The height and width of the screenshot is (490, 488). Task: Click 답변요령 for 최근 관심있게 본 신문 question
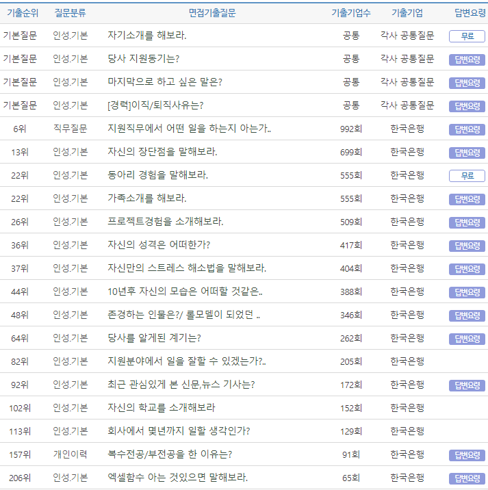pos(467,385)
